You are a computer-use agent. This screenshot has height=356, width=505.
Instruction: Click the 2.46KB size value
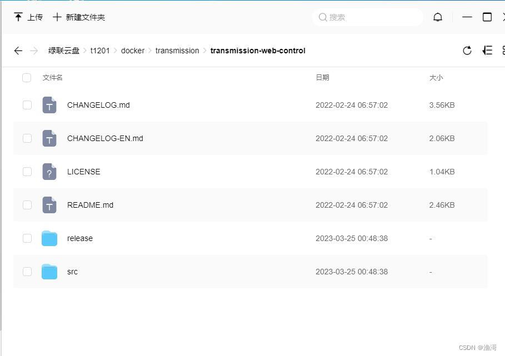[442, 205]
